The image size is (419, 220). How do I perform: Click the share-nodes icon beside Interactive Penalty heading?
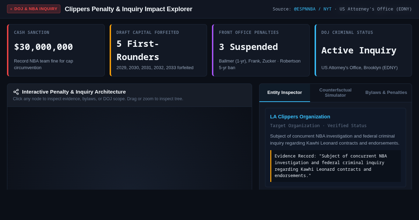pyautogui.click(x=16, y=92)
